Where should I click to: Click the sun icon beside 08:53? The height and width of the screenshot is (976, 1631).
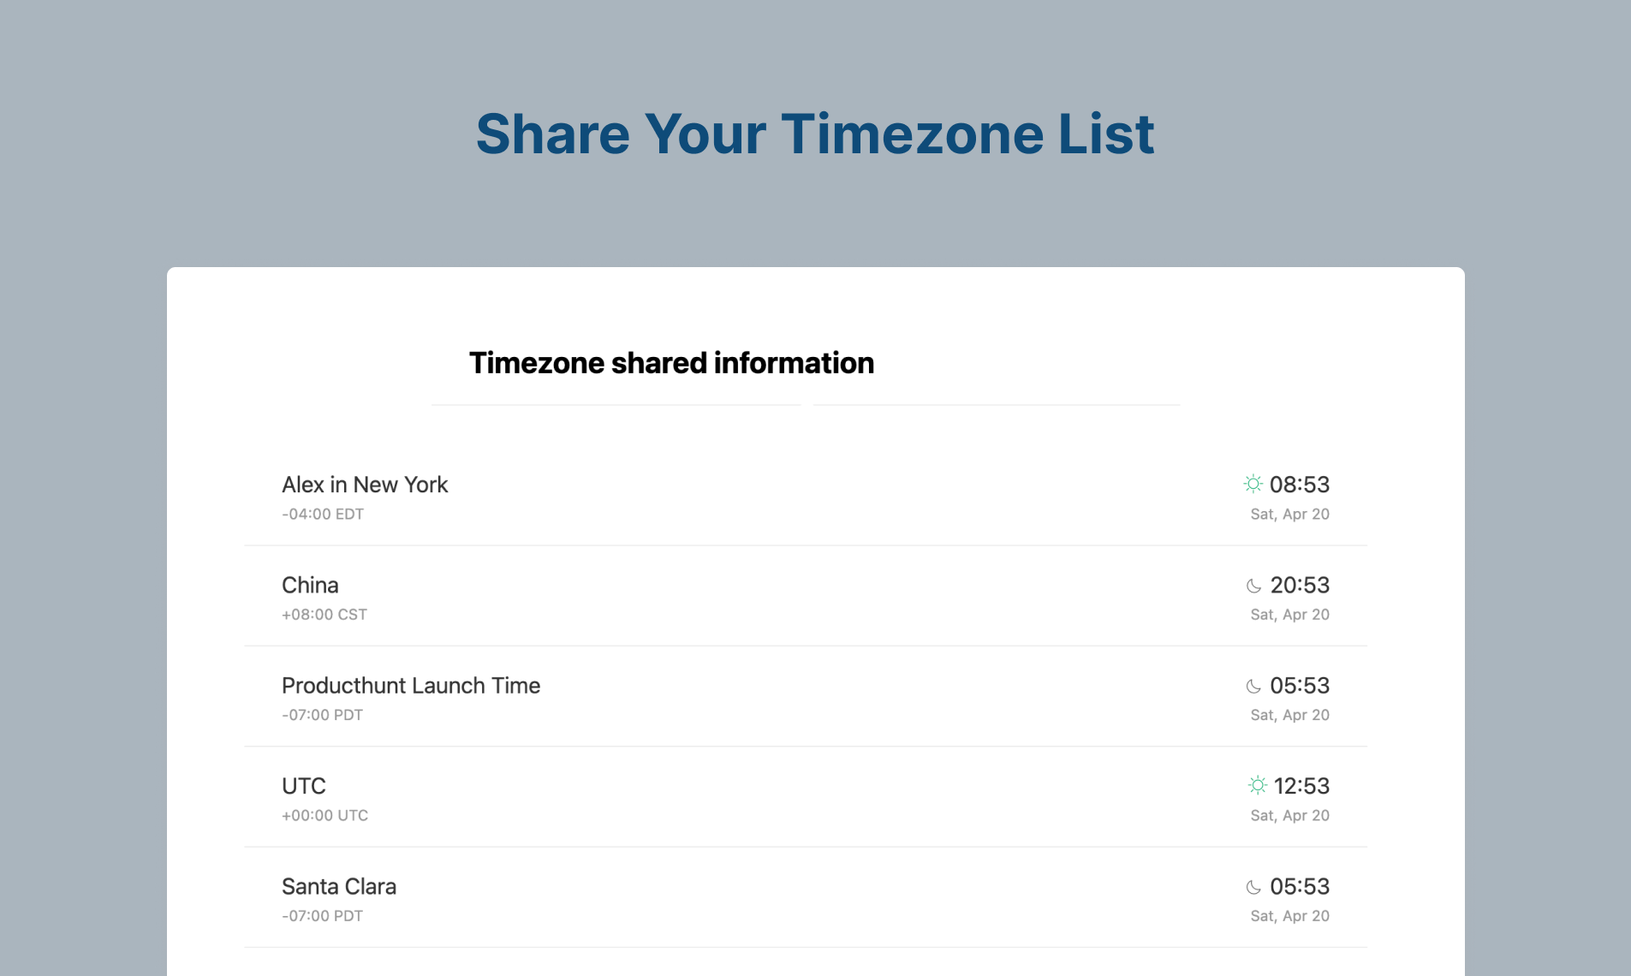(x=1253, y=484)
